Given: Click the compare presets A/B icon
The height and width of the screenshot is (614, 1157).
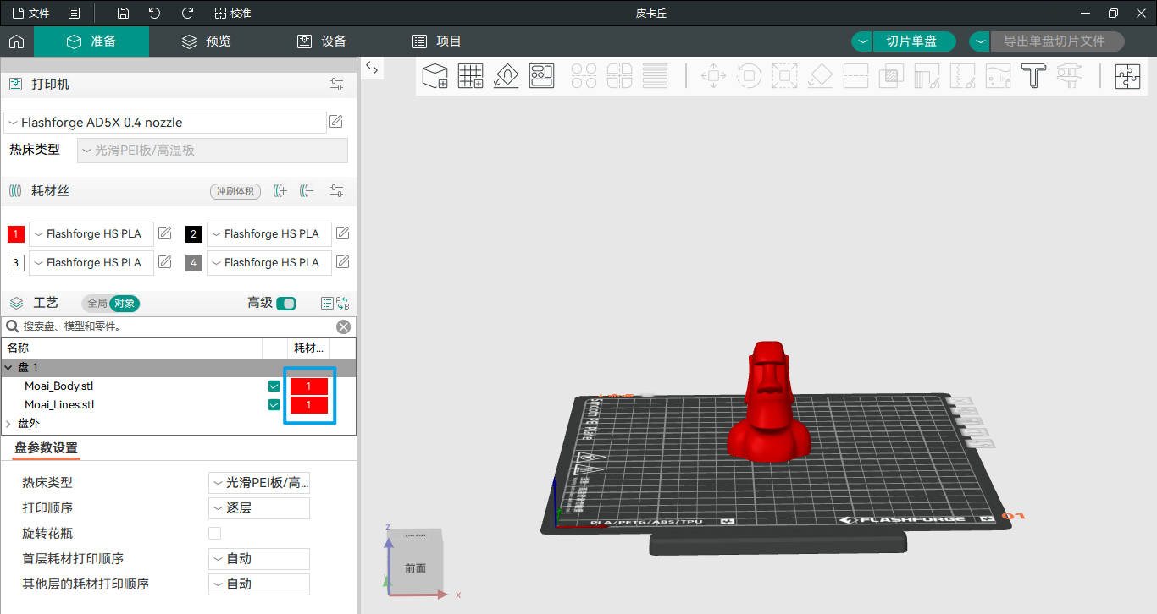Looking at the screenshot, I should tap(343, 304).
